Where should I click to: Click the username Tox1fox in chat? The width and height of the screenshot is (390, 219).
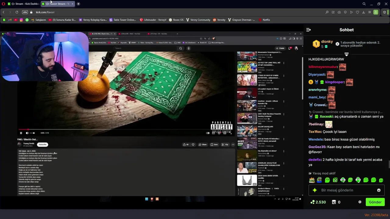[315, 132]
